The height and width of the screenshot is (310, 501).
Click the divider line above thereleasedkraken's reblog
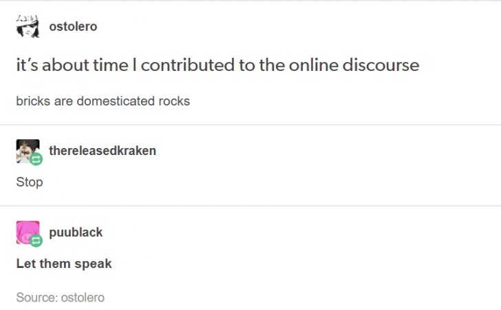(x=250, y=125)
